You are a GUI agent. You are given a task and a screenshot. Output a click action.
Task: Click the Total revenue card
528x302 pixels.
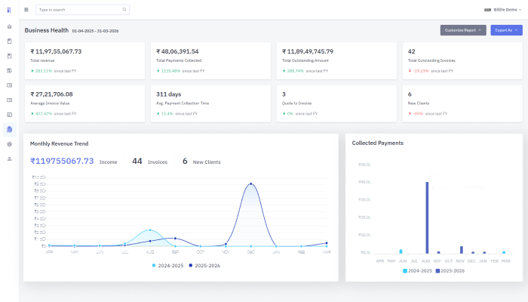[84, 59]
